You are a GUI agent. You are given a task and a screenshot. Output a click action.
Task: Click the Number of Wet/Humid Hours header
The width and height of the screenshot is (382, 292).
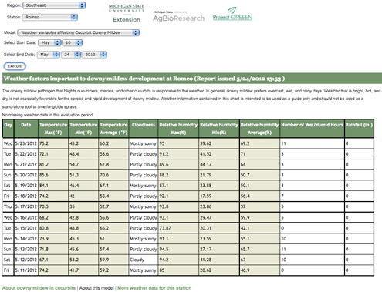312,129
